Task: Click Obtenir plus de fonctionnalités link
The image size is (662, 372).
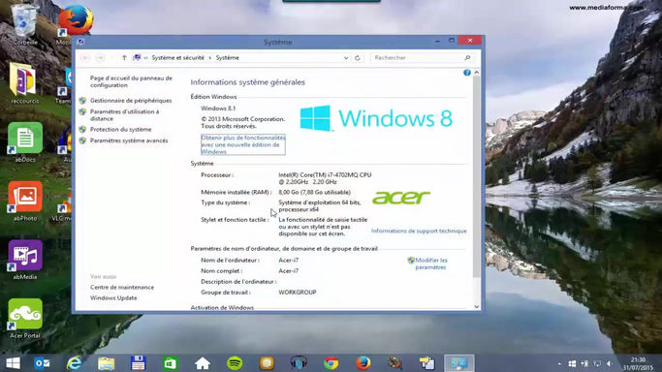Action: [242, 144]
